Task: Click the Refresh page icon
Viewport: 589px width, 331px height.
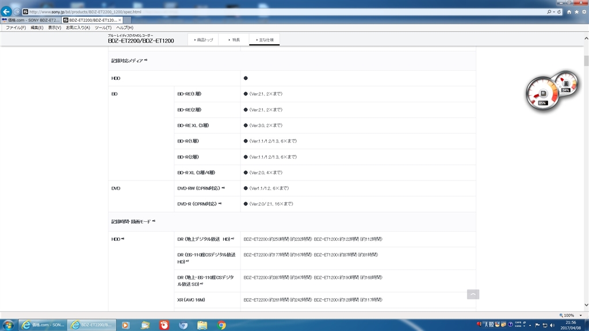Action: pyautogui.click(x=559, y=12)
